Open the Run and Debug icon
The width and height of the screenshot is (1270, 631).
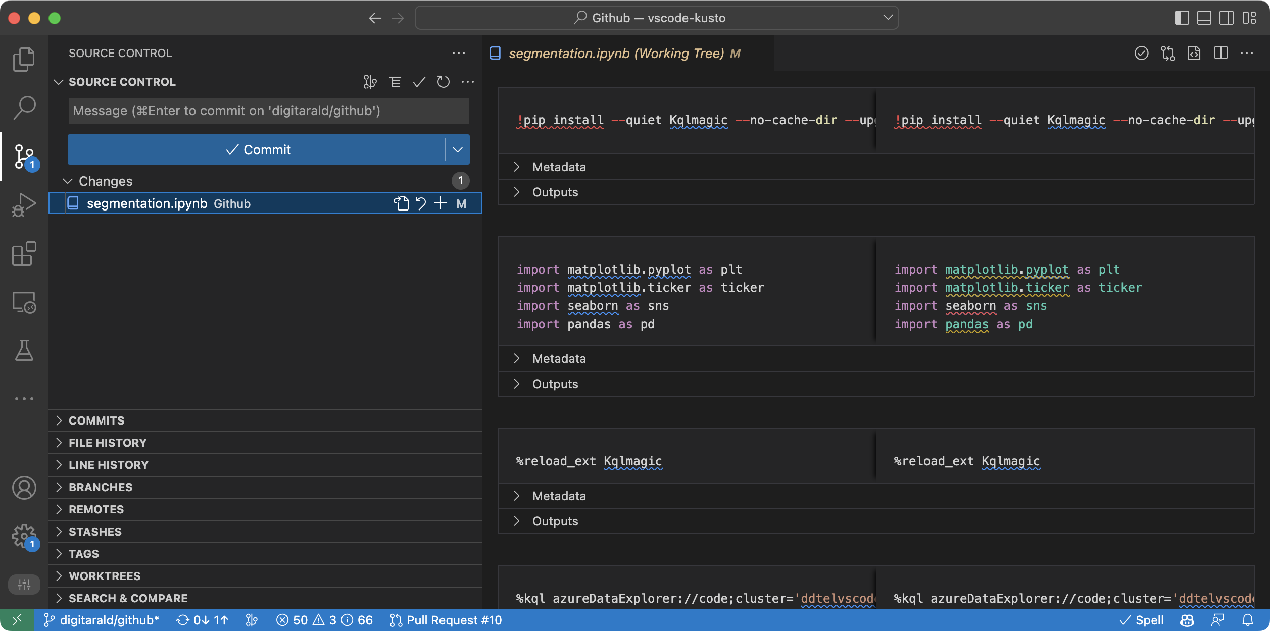(x=24, y=204)
